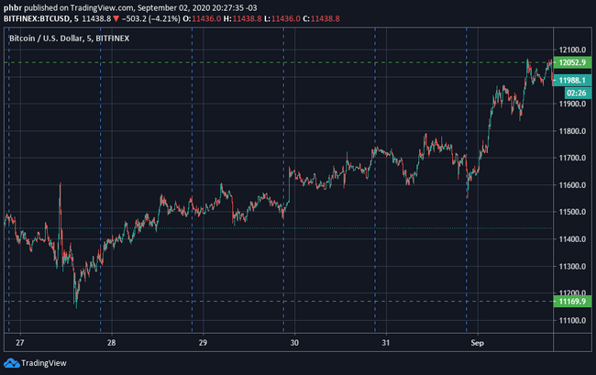Select the 11169.9 green price label
The height and width of the screenshot is (375, 596).
click(572, 302)
